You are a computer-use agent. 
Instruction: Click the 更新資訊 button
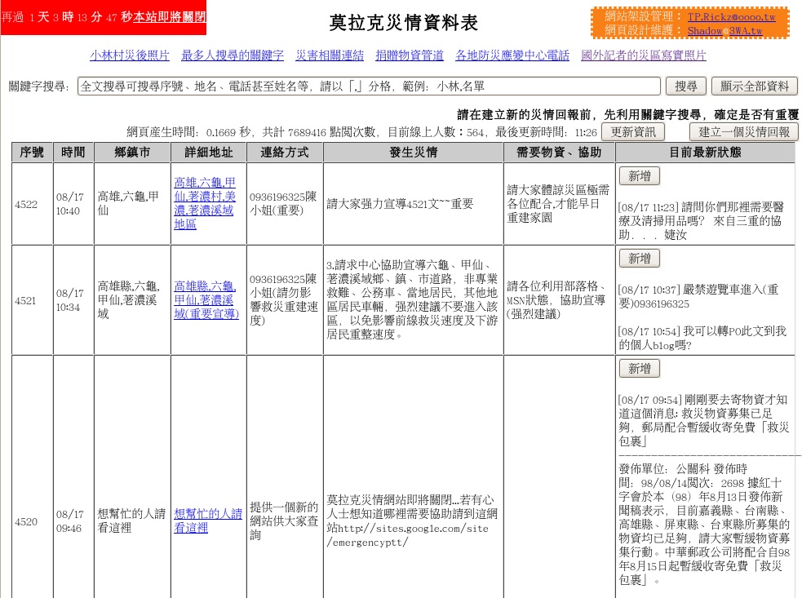(x=632, y=132)
